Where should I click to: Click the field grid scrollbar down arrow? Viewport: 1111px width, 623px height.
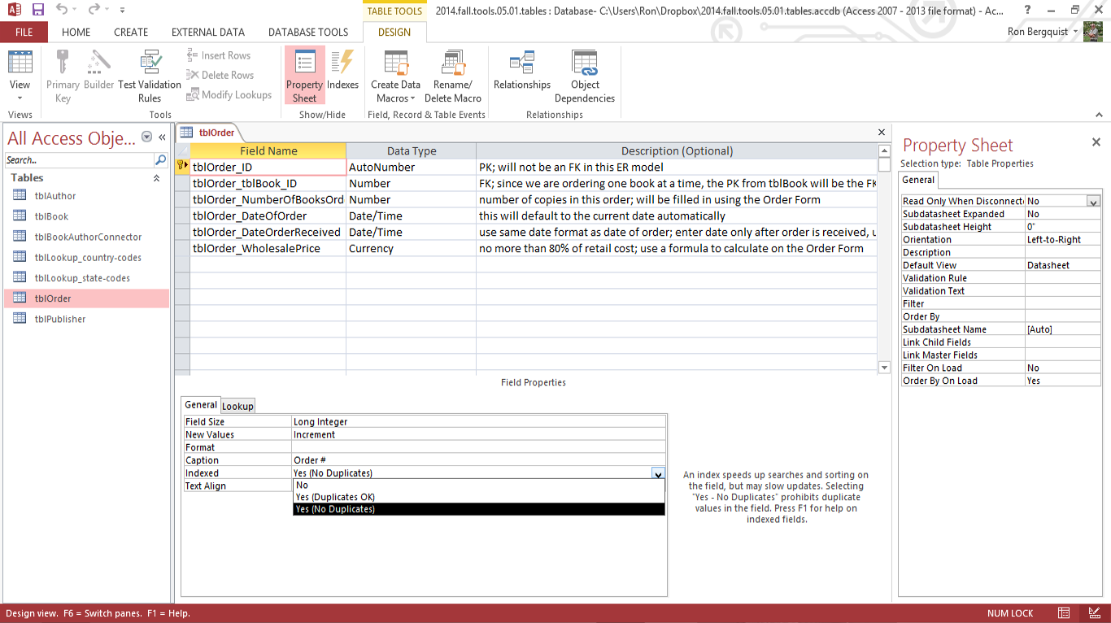tap(885, 368)
